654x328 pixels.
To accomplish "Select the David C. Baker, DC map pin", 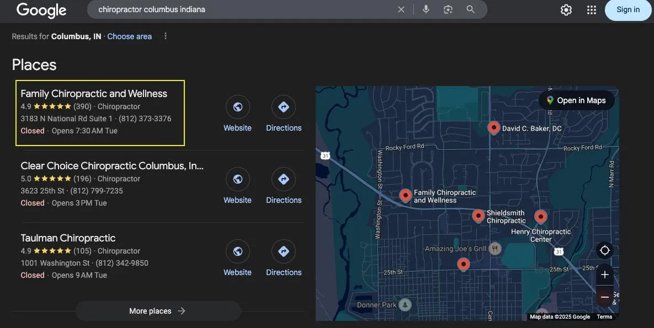I will 494,127.
